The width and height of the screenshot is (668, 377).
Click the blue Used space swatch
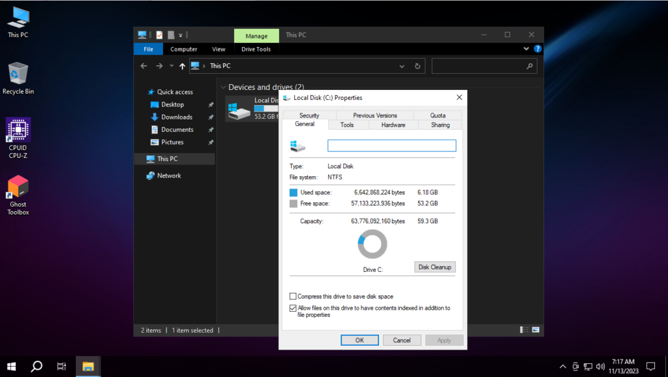click(x=293, y=192)
